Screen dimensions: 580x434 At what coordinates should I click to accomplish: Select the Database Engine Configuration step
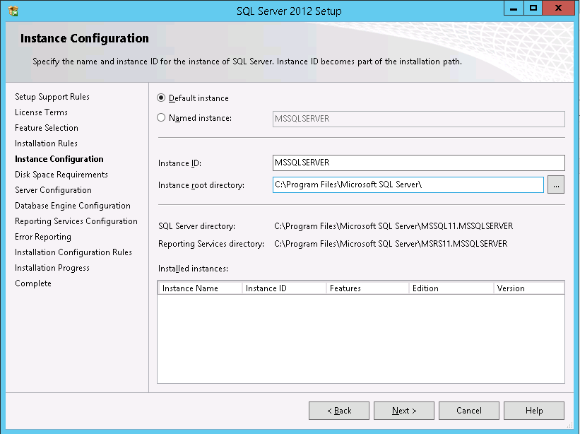73,206
